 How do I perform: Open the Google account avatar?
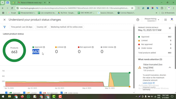[172, 20]
